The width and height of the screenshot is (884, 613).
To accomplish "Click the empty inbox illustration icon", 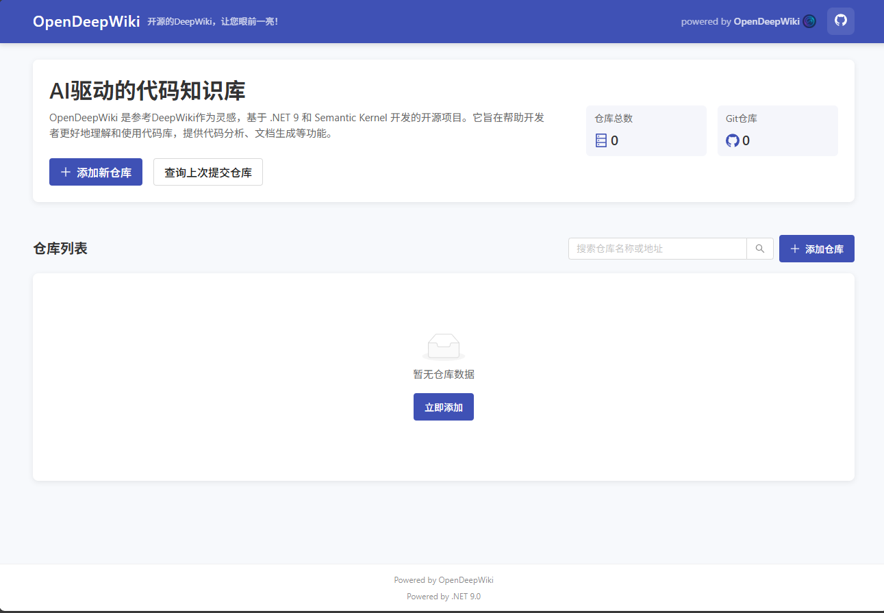I will pos(444,346).
